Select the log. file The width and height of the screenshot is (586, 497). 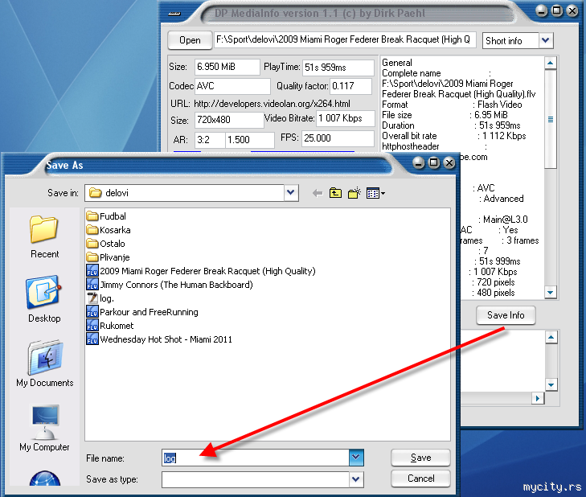(100, 298)
